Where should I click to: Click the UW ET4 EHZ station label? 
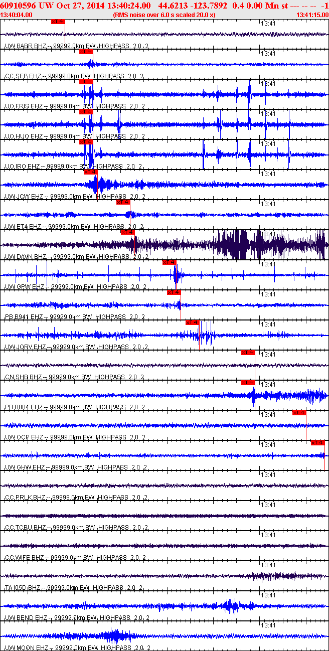tap(74, 227)
